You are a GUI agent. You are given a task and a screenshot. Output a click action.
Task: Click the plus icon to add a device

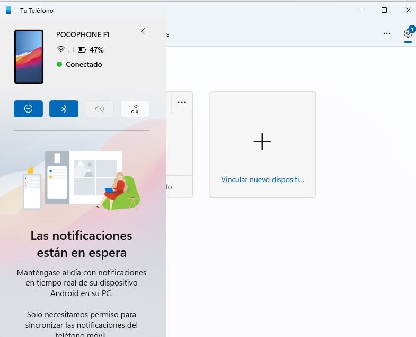tap(262, 141)
